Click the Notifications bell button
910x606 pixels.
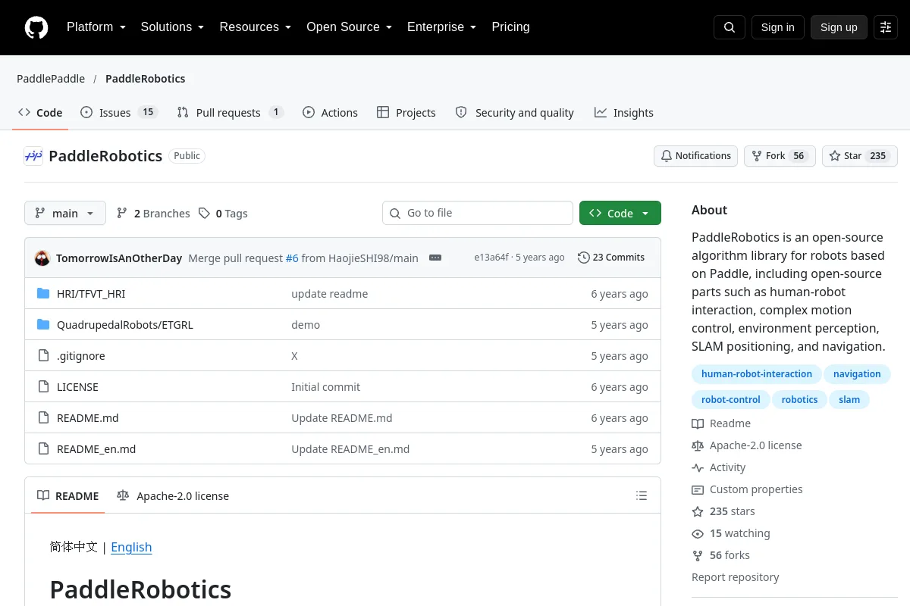click(695, 156)
